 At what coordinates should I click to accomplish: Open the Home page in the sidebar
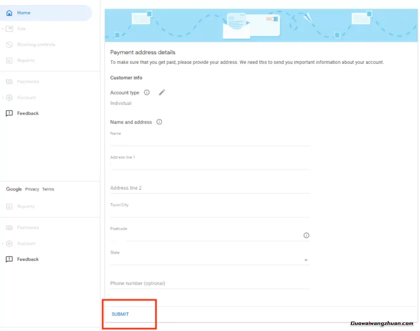(x=23, y=13)
